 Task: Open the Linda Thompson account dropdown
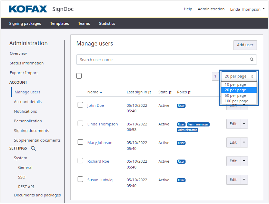click(247, 9)
